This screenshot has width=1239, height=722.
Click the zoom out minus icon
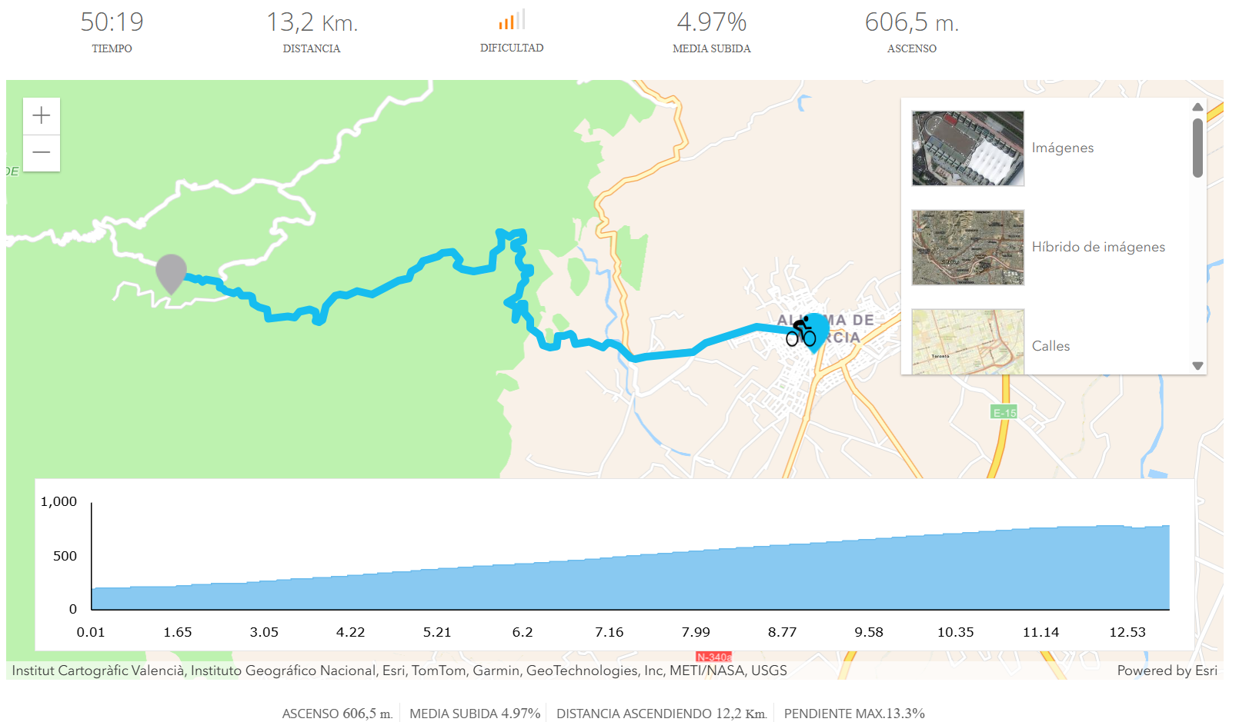click(x=41, y=153)
